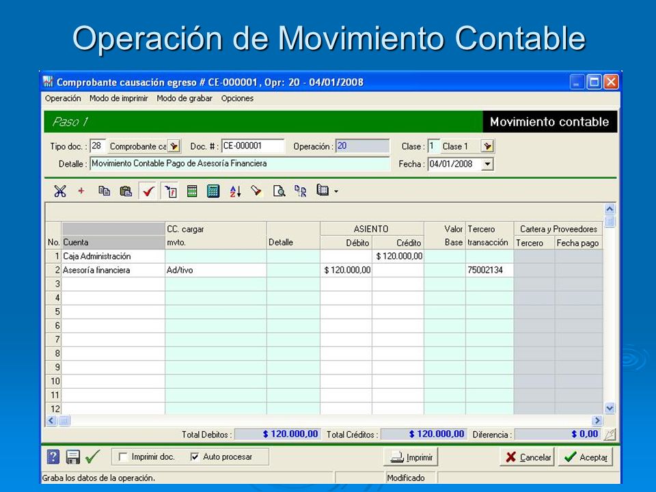This screenshot has height=492, width=656.
Task: Click the flashlight search icon
Action: point(256,191)
